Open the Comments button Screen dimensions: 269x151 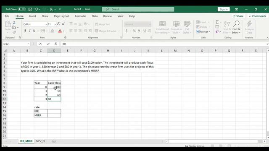point(257,16)
